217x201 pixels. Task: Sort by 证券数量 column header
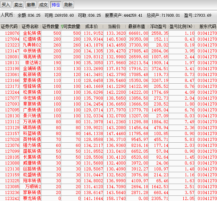click(50, 26)
